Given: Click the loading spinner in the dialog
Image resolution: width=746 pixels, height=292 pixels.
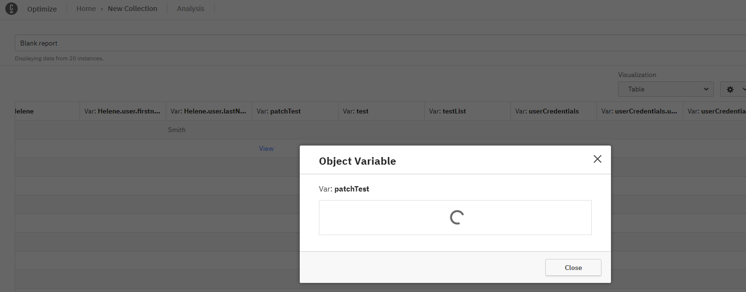Looking at the screenshot, I should coord(456,217).
